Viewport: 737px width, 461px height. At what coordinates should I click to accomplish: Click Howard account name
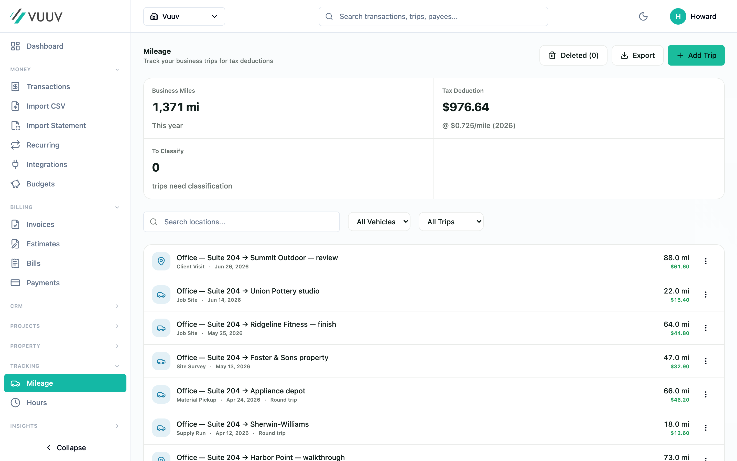click(x=703, y=16)
